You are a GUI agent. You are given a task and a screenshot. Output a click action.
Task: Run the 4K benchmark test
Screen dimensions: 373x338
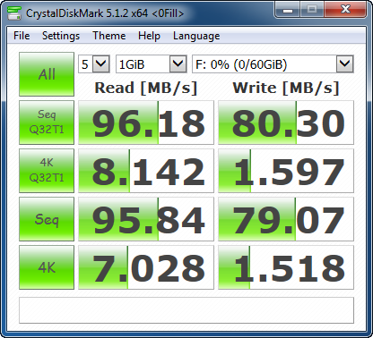tap(47, 267)
